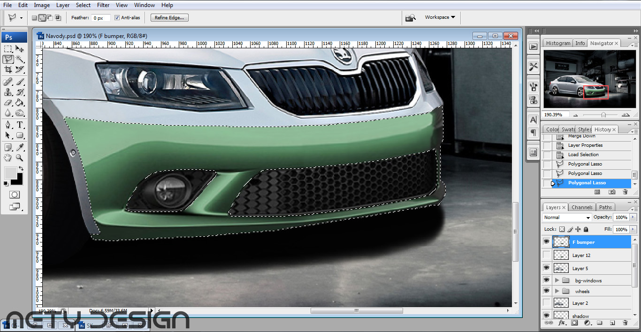
Task: Select the Crop tool
Action: (x=8, y=69)
